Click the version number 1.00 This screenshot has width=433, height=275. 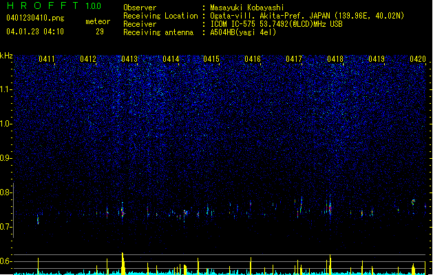94,5
